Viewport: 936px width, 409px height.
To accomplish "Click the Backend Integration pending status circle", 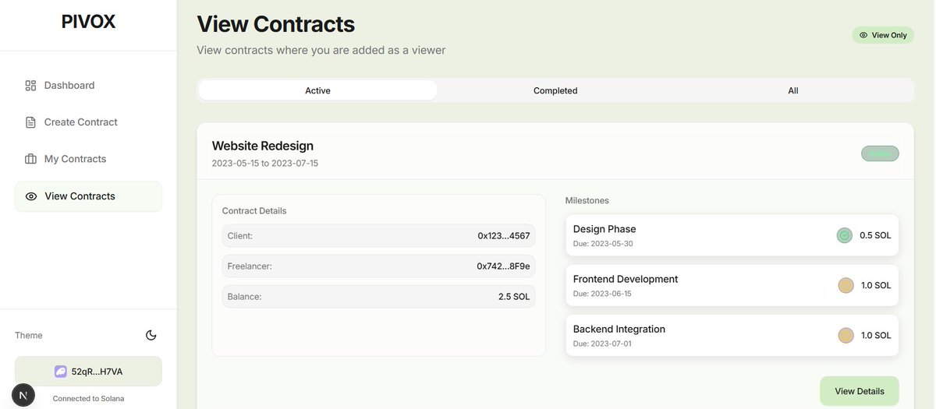I will tap(846, 335).
